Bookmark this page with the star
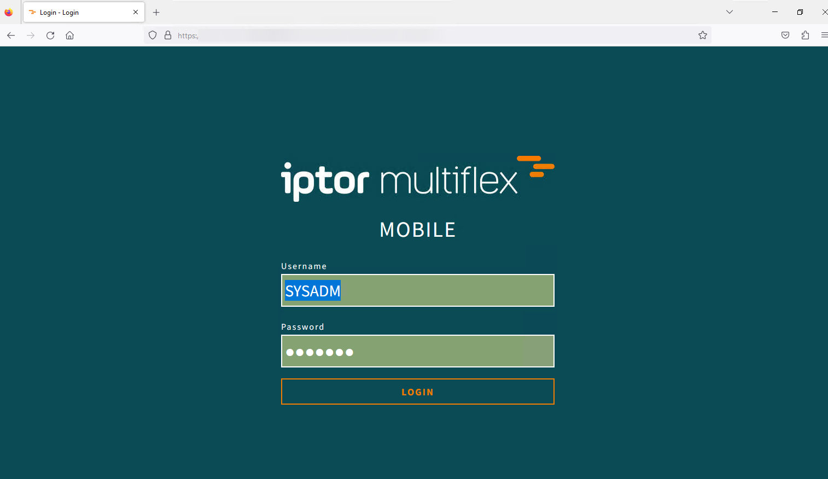828x479 pixels. tap(703, 36)
